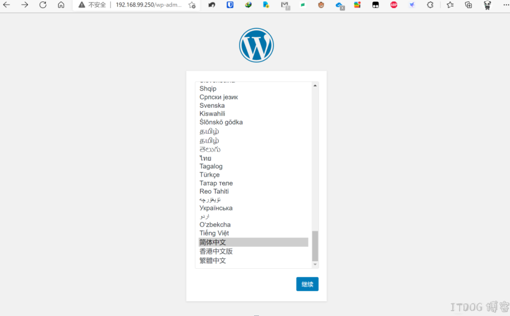The width and height of the screenshot is (510, 316).
Task: Choose Українська as the language
Action: tap(253, 208)
